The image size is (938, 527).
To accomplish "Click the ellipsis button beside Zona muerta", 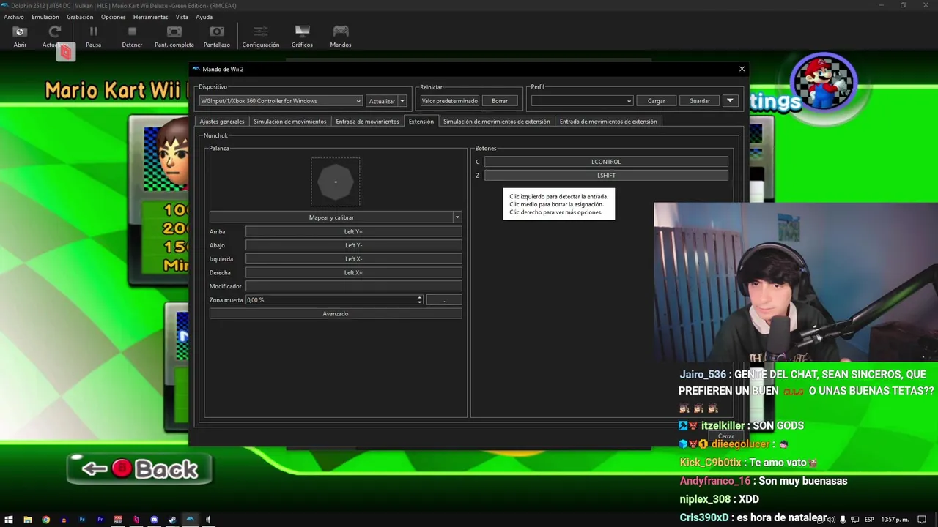I will coord(444,300).
